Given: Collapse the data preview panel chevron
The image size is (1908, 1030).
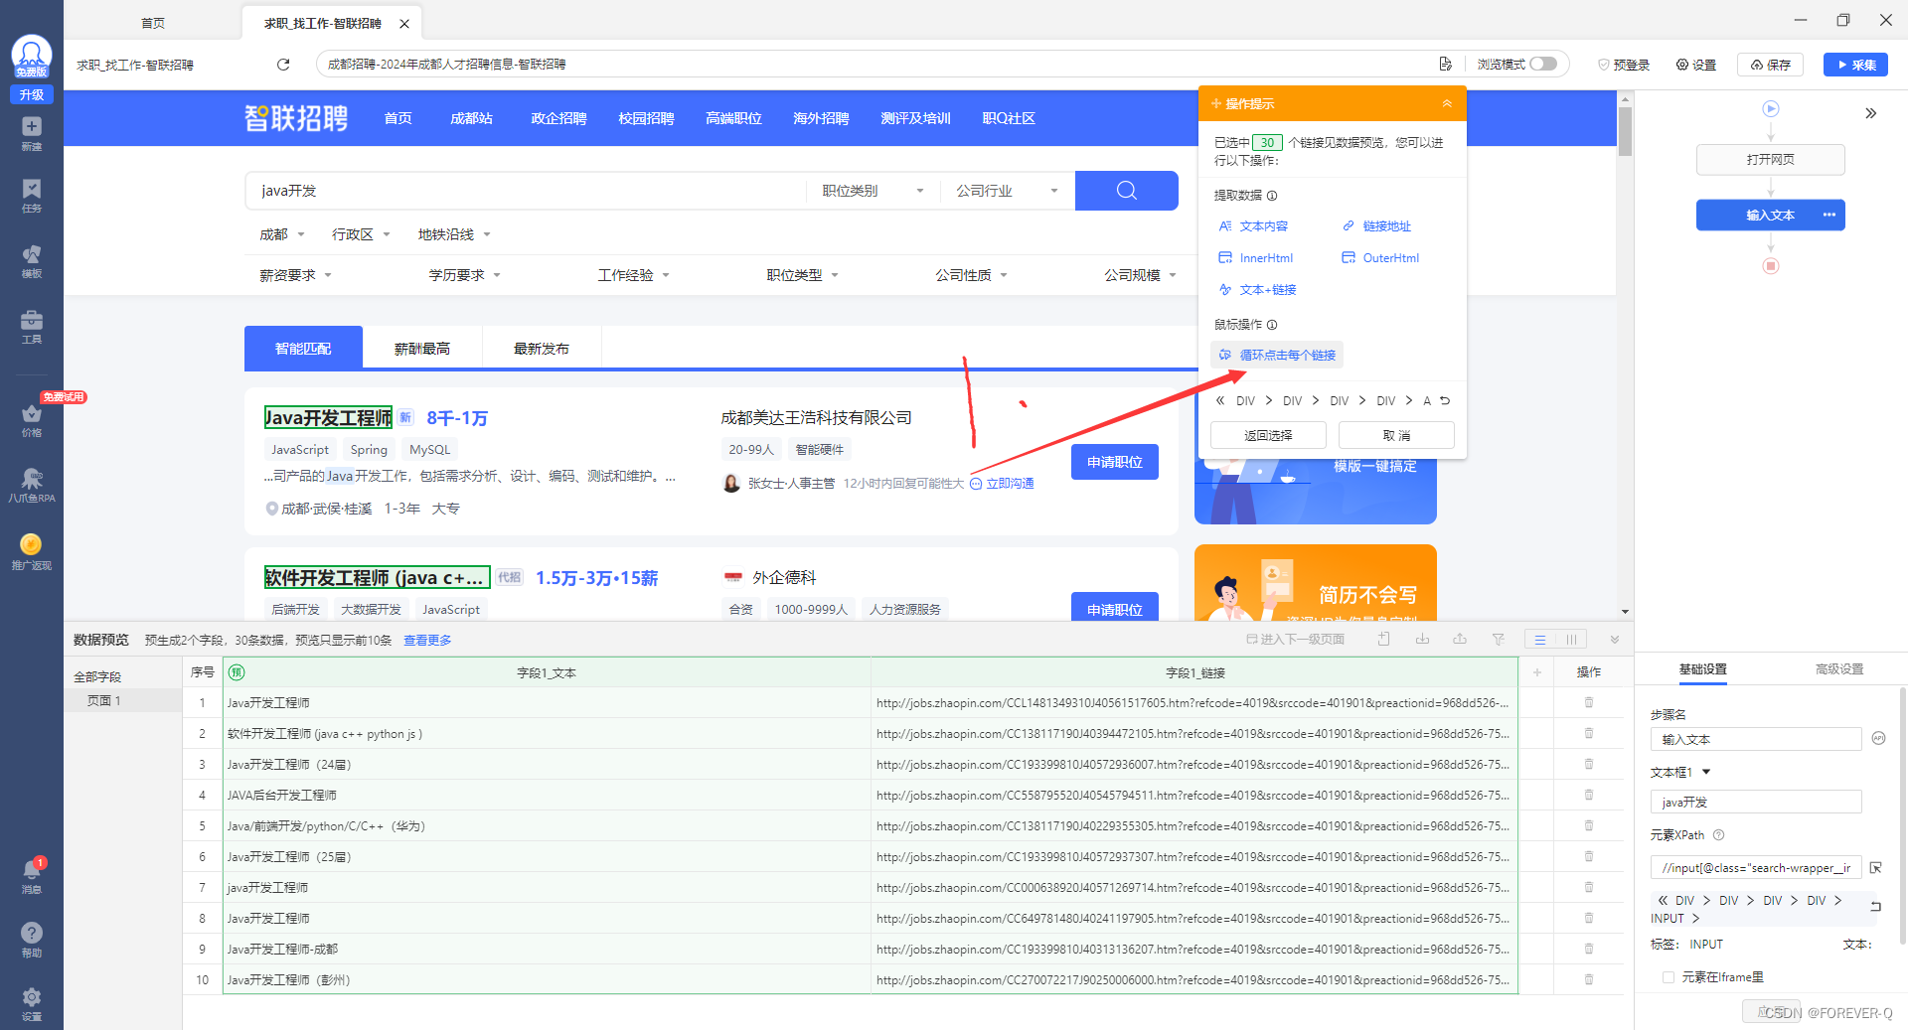Looking at the screenshot, I should point(1615,640).
